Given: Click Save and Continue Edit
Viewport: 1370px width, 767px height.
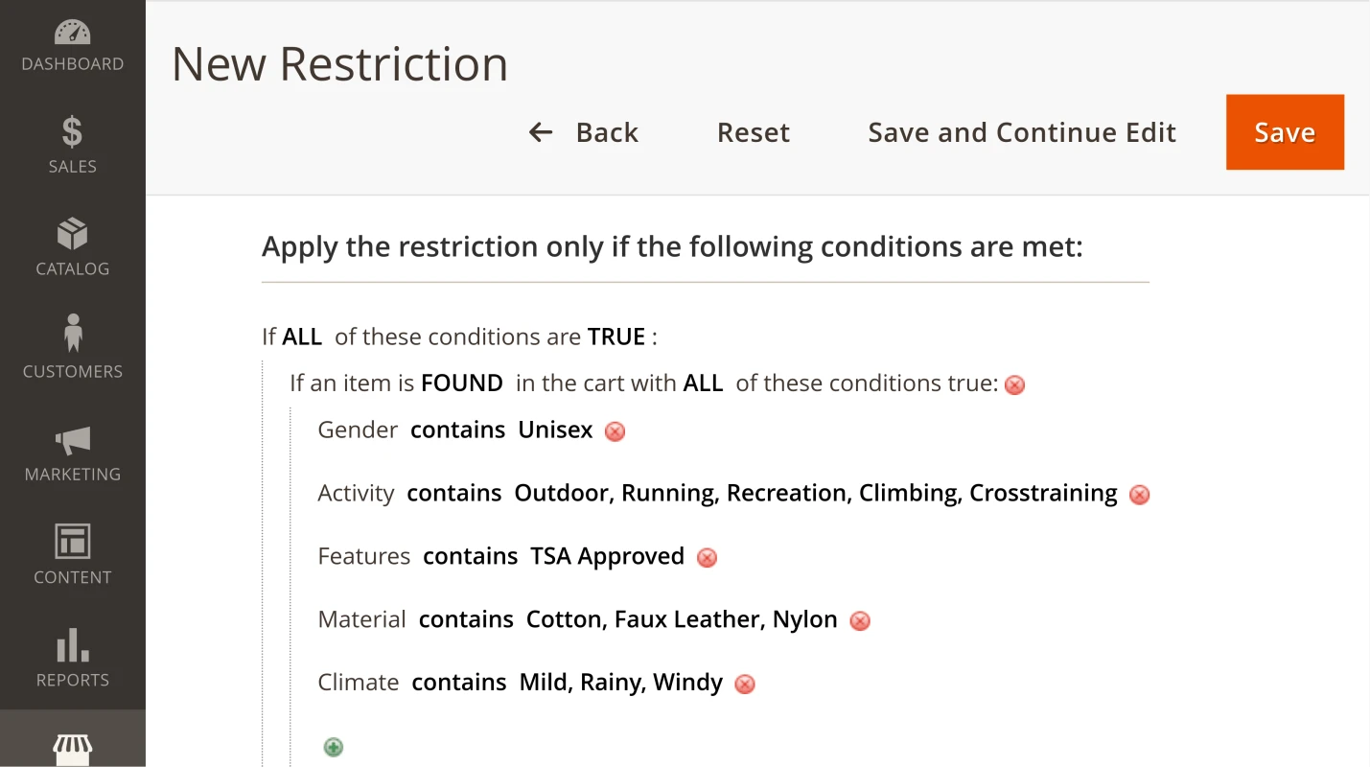Looking at the screenshot, I should pos(1022,132).
